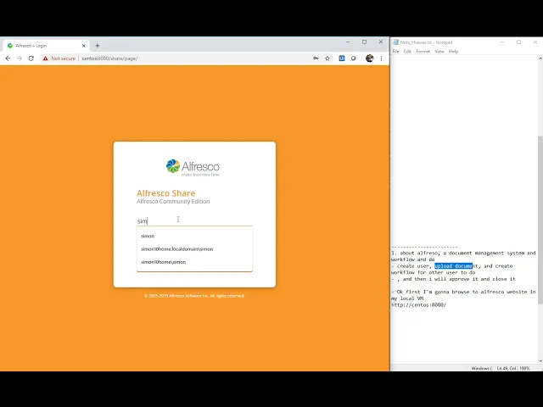Minimize the Notepad window
The height and width of the screenshot is (407, 543).
pos(502,42)
